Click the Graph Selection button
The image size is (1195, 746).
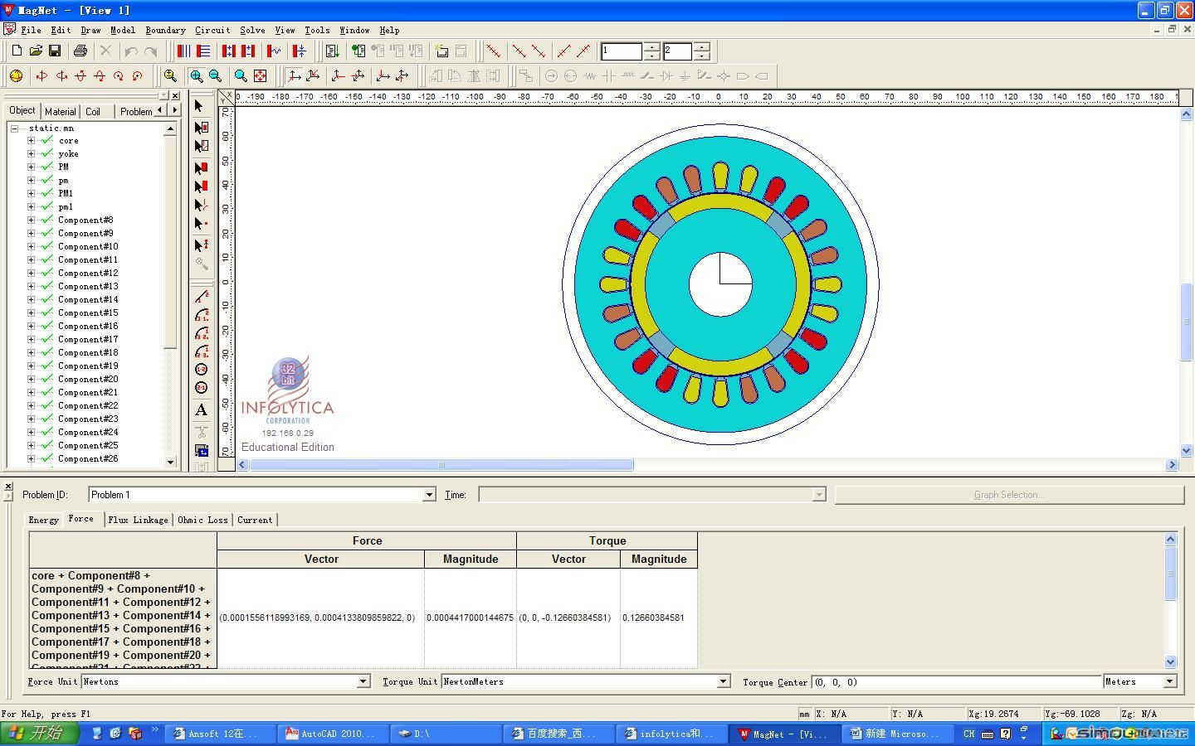coord(1009,495)
